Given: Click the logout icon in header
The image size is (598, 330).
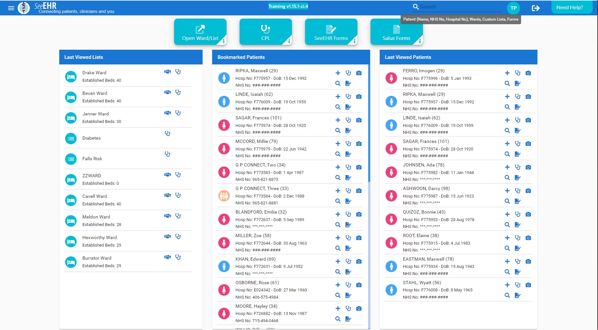Looking at the screenshot, I should pos(535,8).
